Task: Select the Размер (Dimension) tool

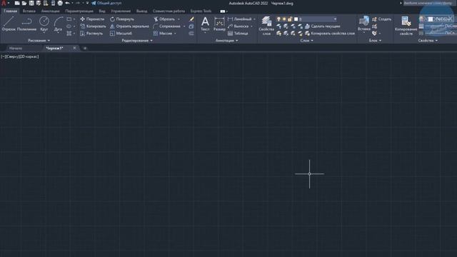Action: pyautogui.click(x=219, y=24)
